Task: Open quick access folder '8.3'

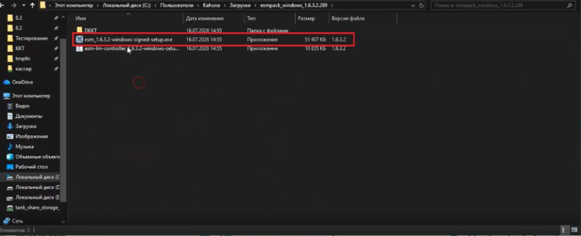Action: click(19, 18)
